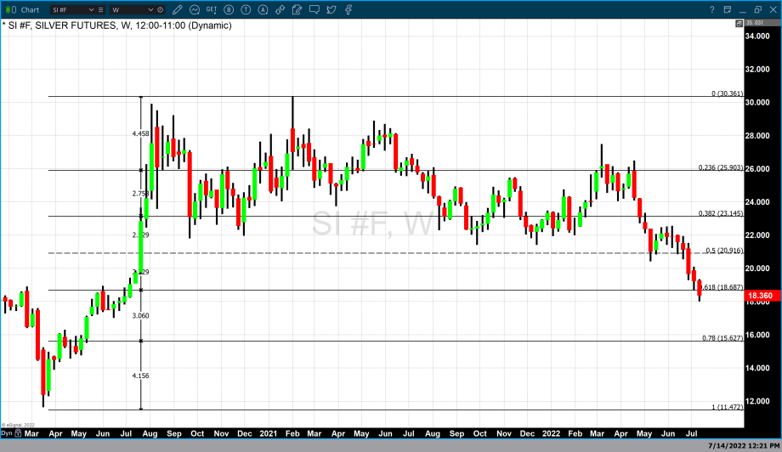Screen dimensions: 782x452
Task: Open the symbol list menu icon
Action: 103,10
